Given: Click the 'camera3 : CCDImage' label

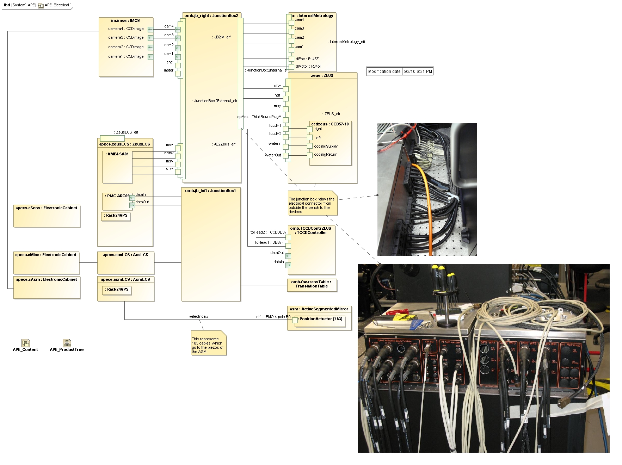Looking at the screenshot, I should pyautogui.click(x=126, y=37).
